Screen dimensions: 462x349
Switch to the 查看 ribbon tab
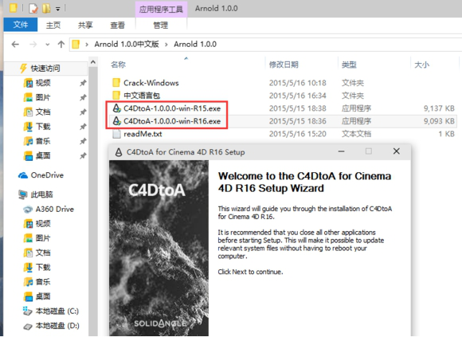[117, 25]
